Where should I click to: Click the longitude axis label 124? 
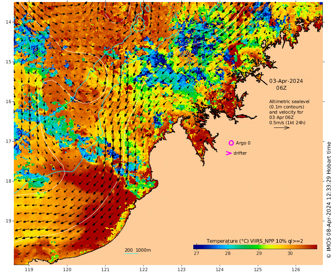220,270
